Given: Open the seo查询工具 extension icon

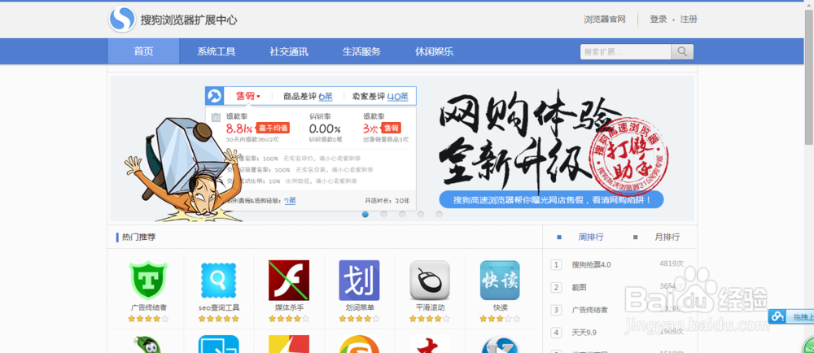Looking at the screenshot, I should (x=218, y=281).
